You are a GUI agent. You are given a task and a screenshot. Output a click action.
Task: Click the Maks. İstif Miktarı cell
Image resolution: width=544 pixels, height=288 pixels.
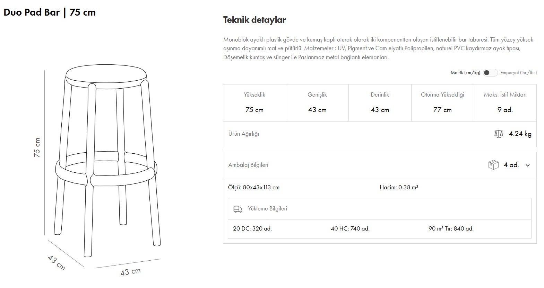[505, 102]
